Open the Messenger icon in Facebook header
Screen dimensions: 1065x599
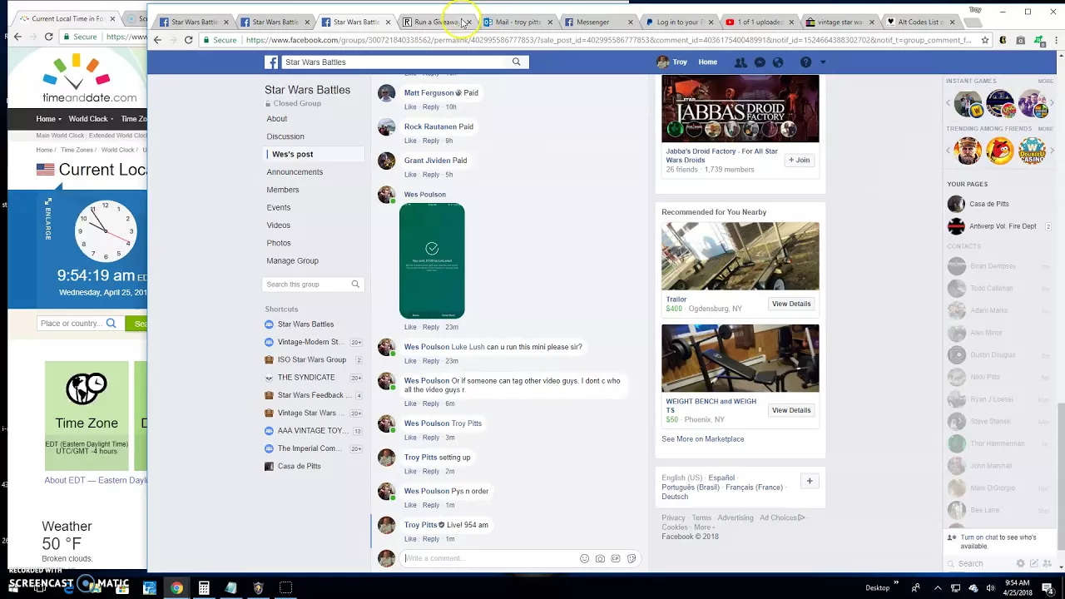click(x=760, y=62)
